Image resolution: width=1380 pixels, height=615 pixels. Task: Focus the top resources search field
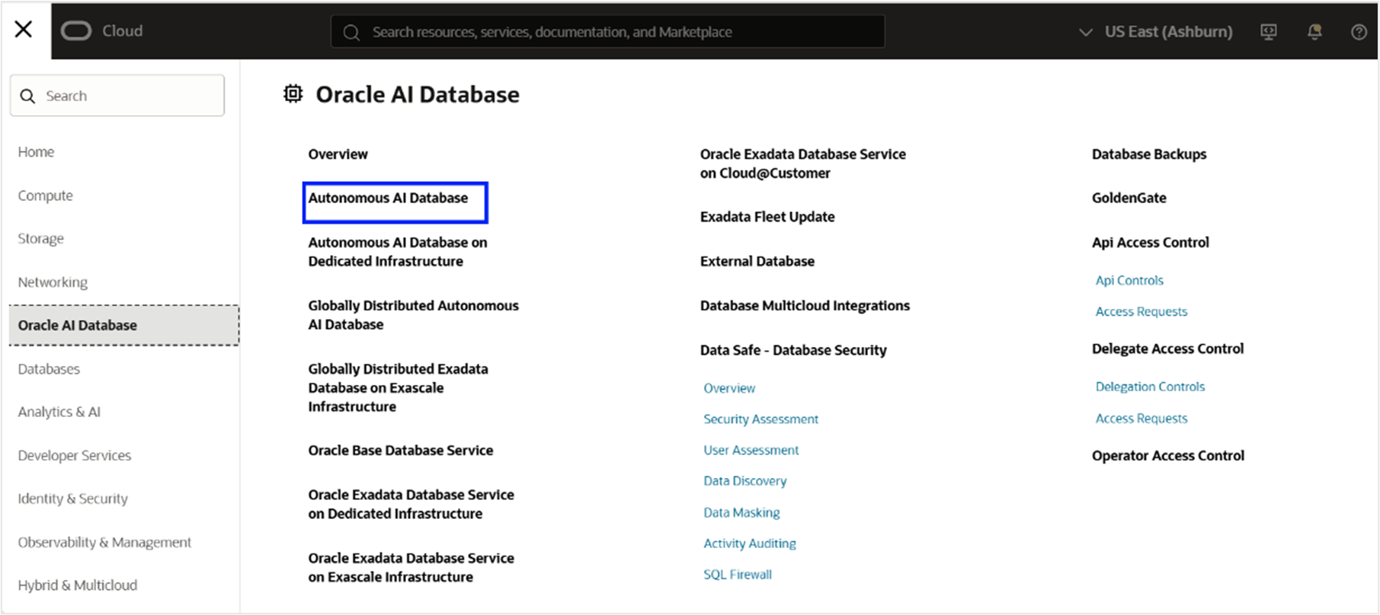coord(608,32)
